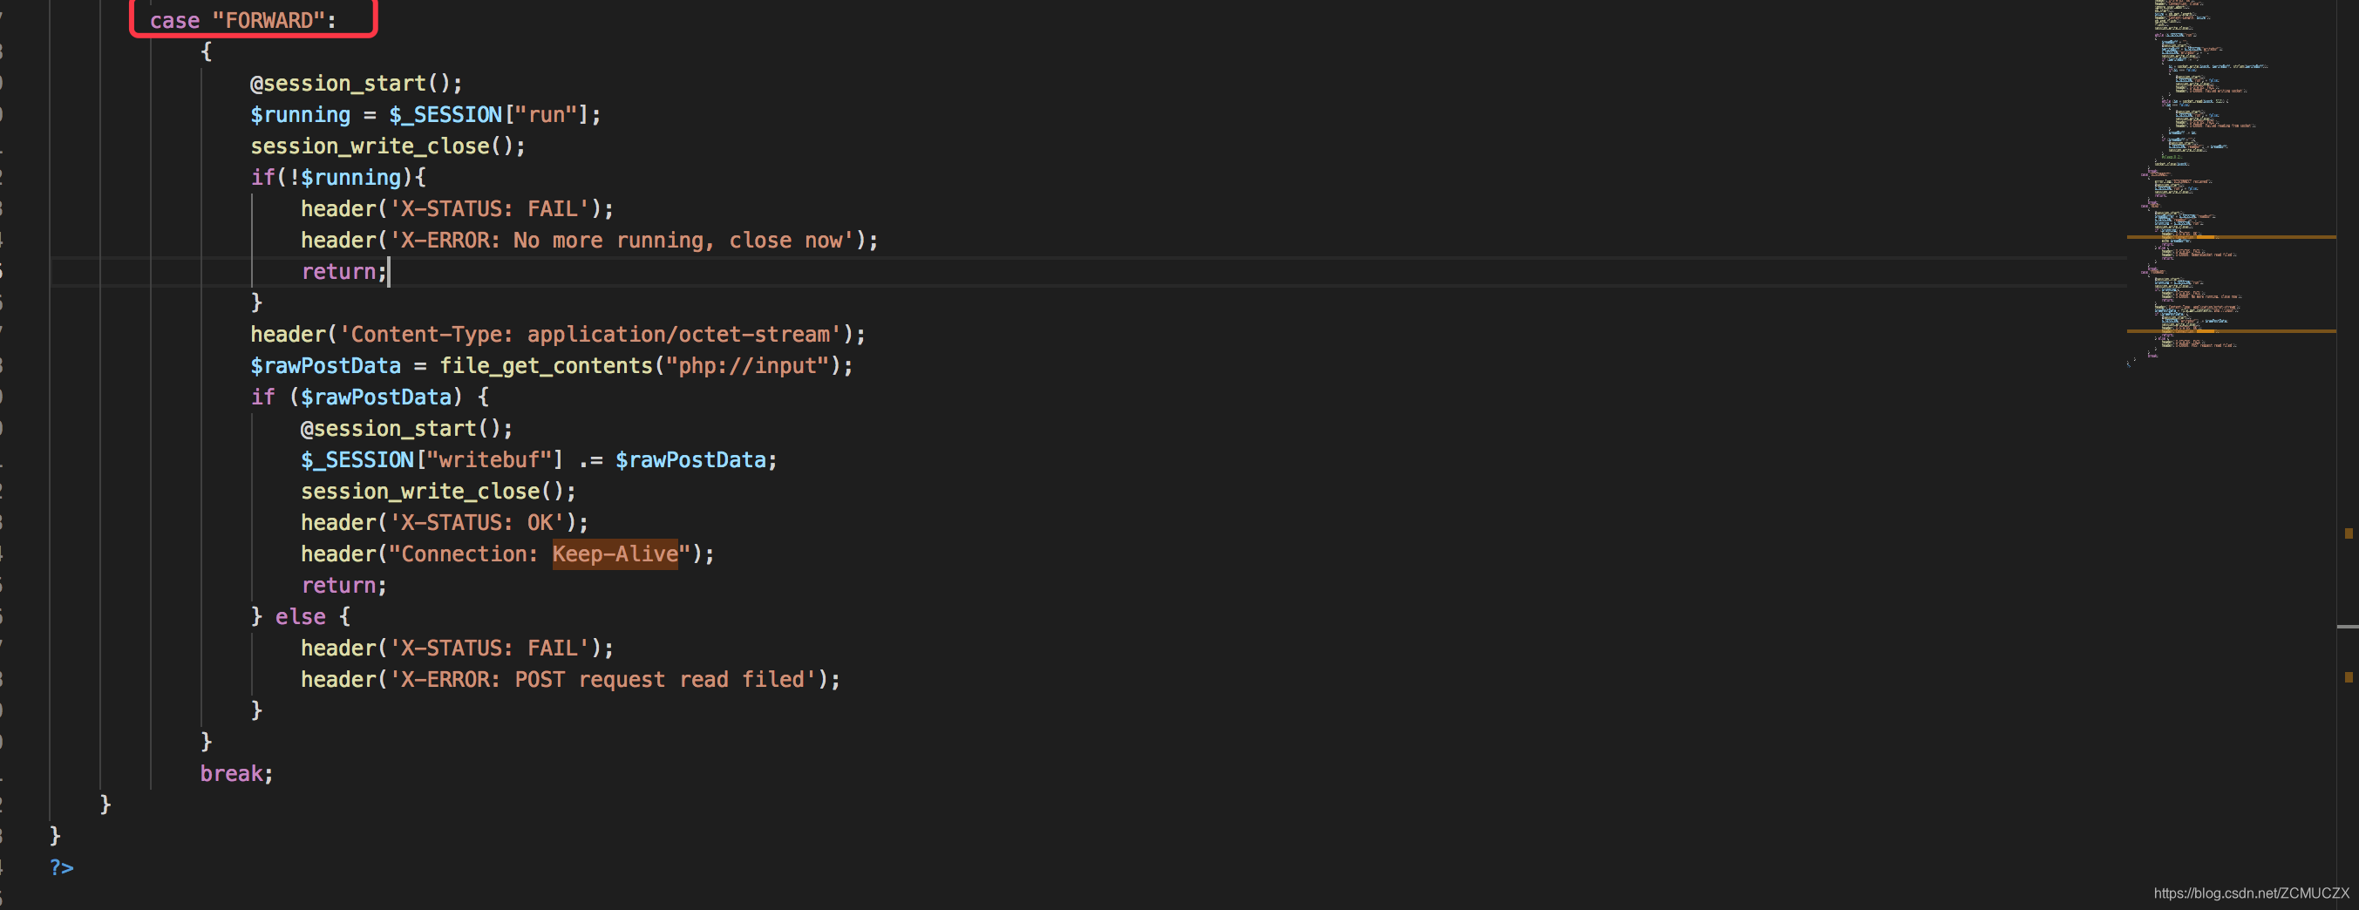Click 'if(!$running){' line
Screen dimensions: 2359x910
338,177
